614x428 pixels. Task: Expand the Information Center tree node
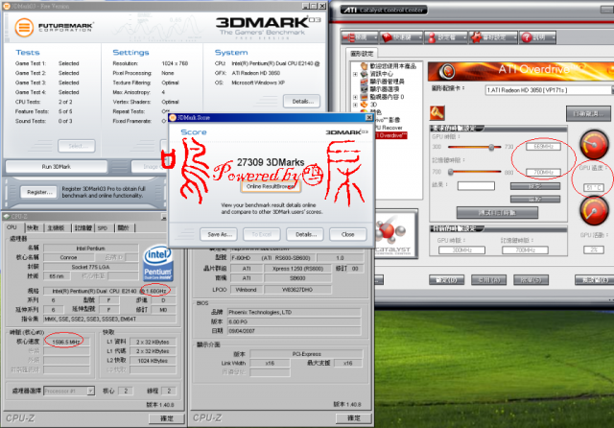(x=355, y=74)
